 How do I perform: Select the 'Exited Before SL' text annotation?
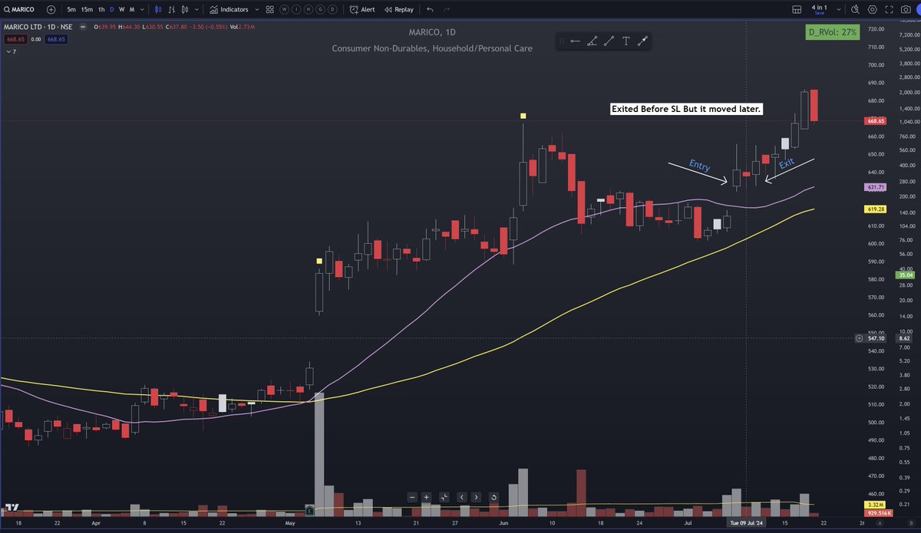click(x=686, y=109)
